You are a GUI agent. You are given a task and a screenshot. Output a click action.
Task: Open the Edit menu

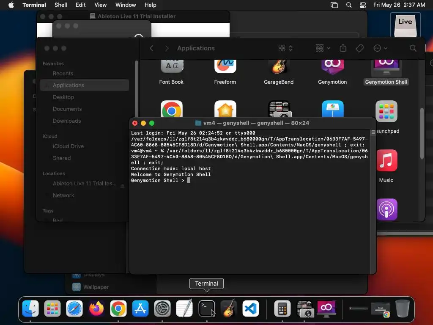[81, 5]
